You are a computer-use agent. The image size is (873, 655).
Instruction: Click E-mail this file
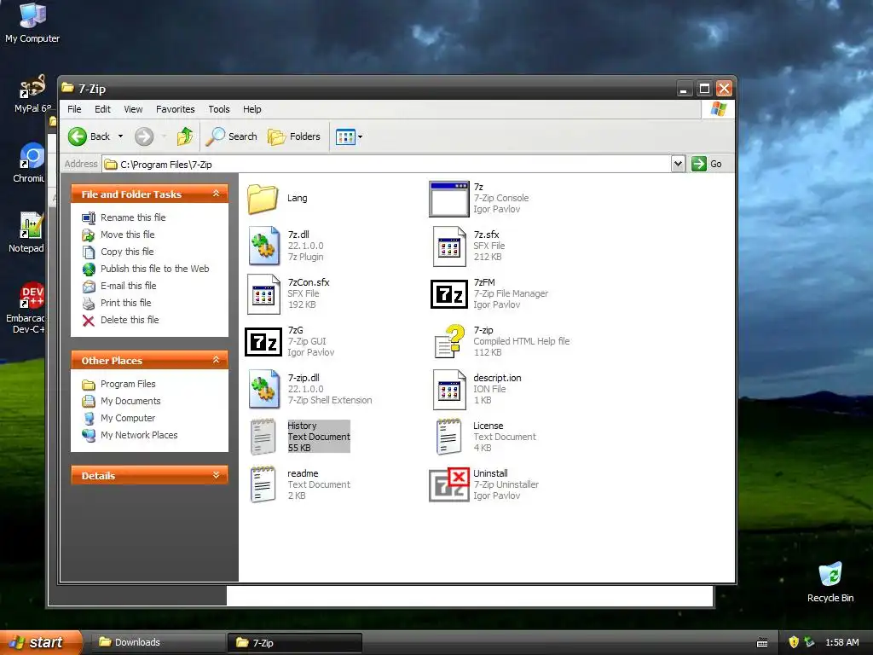[128, 286]
